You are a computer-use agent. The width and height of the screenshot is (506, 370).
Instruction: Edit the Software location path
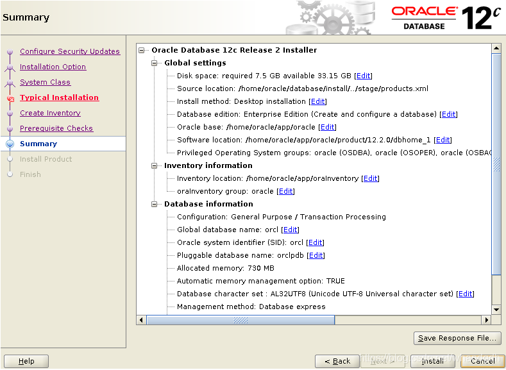(x=443, y=140)
